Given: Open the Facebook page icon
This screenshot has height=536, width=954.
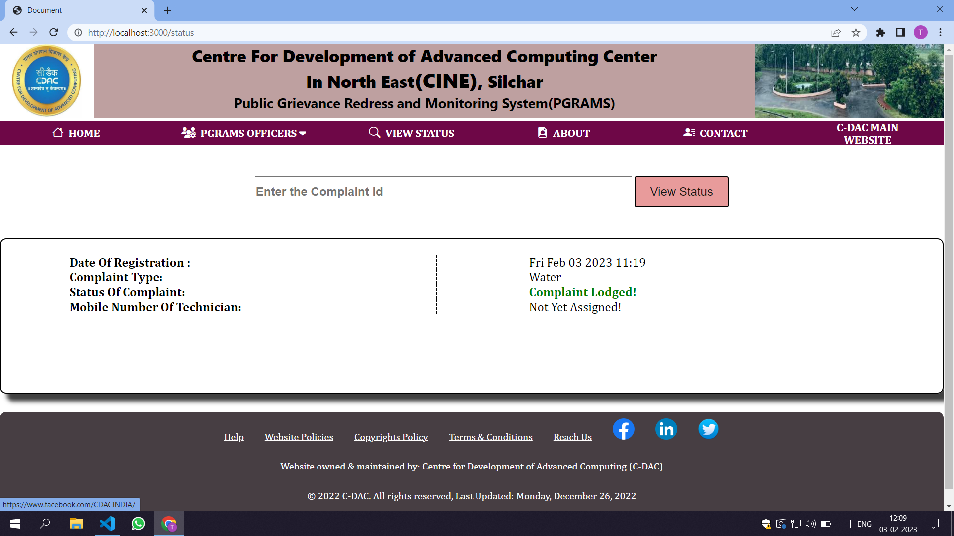Looking at the screenshot, I should coord(624,429).
